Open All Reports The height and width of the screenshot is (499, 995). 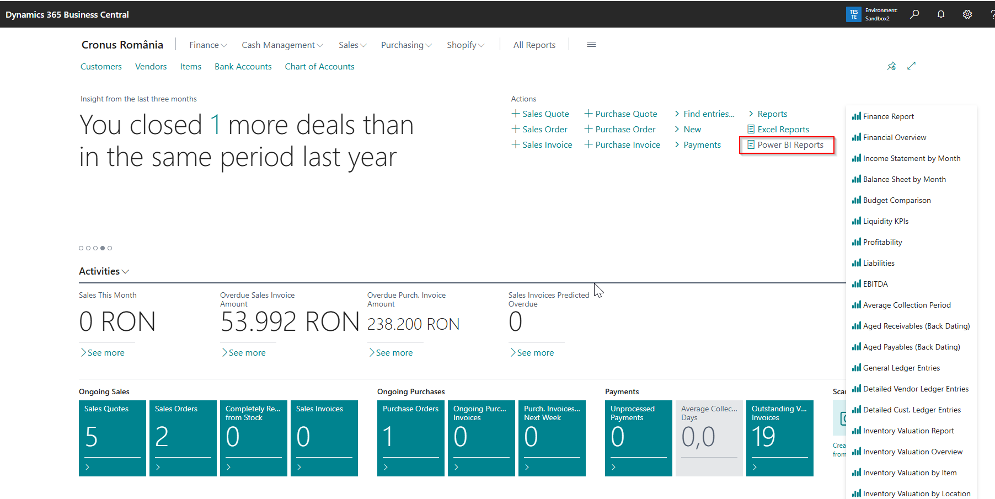coord(534,45)
